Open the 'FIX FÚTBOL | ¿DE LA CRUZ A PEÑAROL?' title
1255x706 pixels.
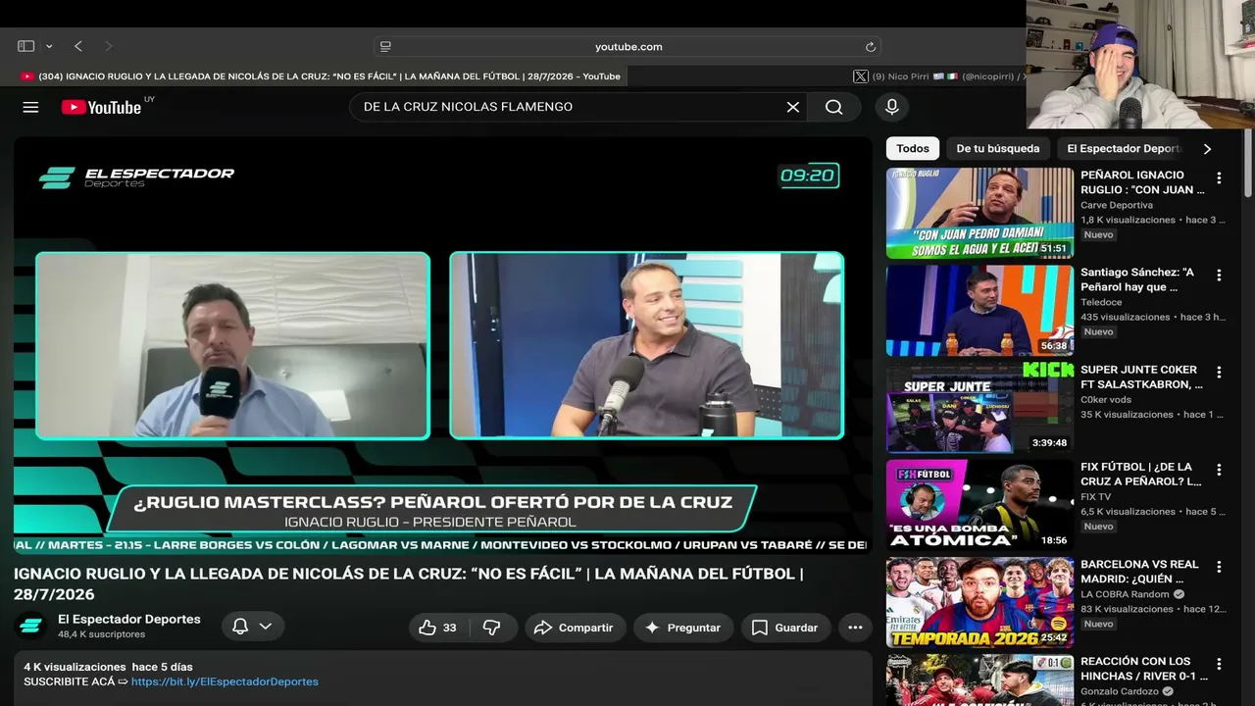(1141, 475)
